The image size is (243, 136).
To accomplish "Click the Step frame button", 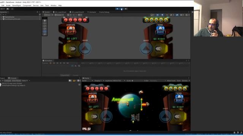I will point(126,9).
